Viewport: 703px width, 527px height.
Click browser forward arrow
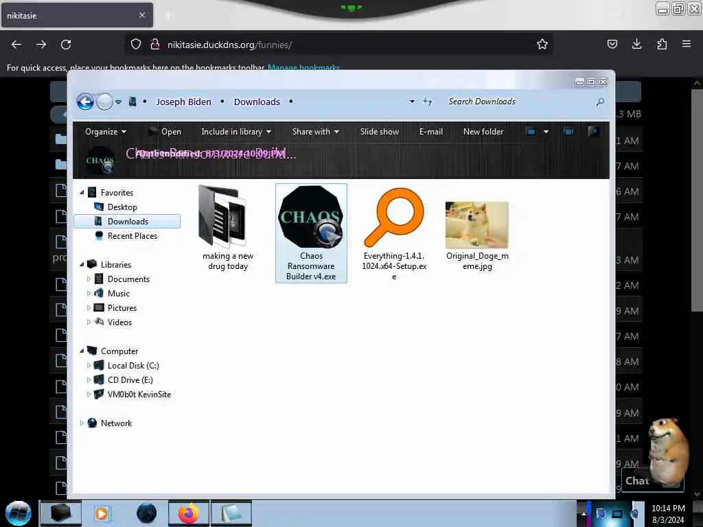click(x=41, y=45)
